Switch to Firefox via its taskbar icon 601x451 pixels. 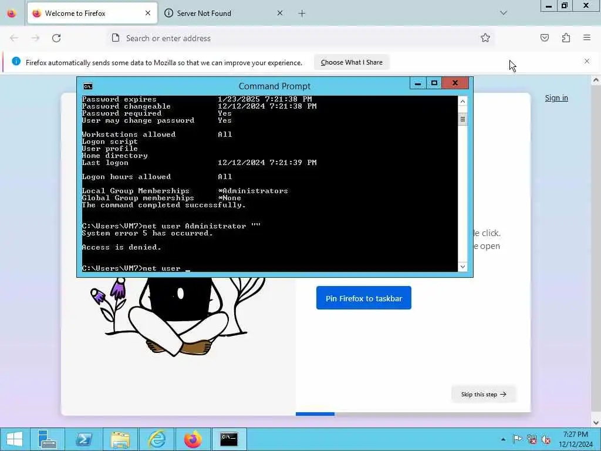(x=193, y=439)
